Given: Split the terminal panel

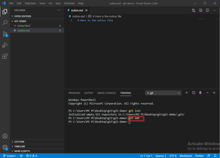Looking at the screenshot, I should tap(193, 93).
